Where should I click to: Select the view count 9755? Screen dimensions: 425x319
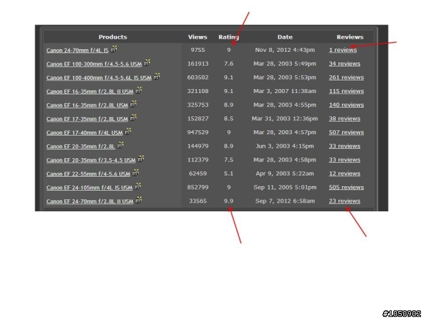(198, 50)
